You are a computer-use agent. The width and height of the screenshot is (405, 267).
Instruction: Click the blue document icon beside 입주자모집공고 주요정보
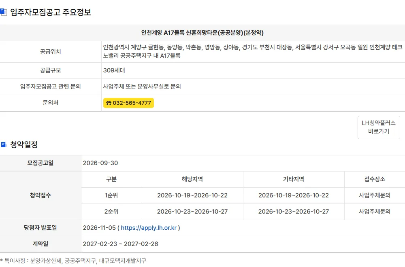click(4, 12)
